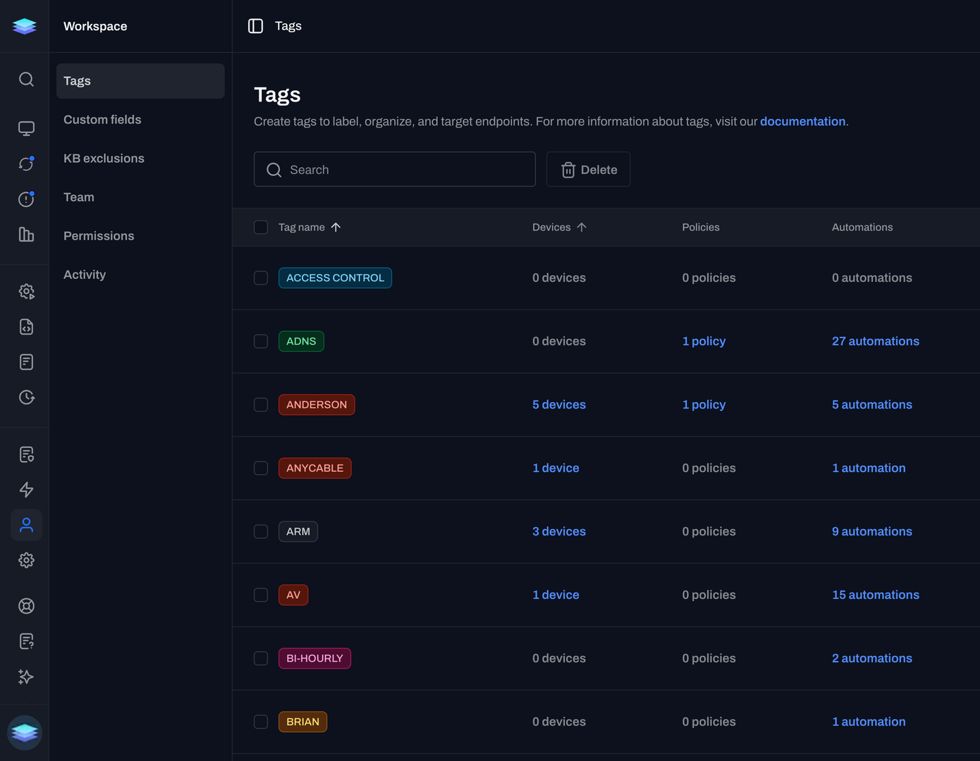Open the round account avatar at the bottom
The width and height of the screenshot is (980, 761).
point(25,733)
